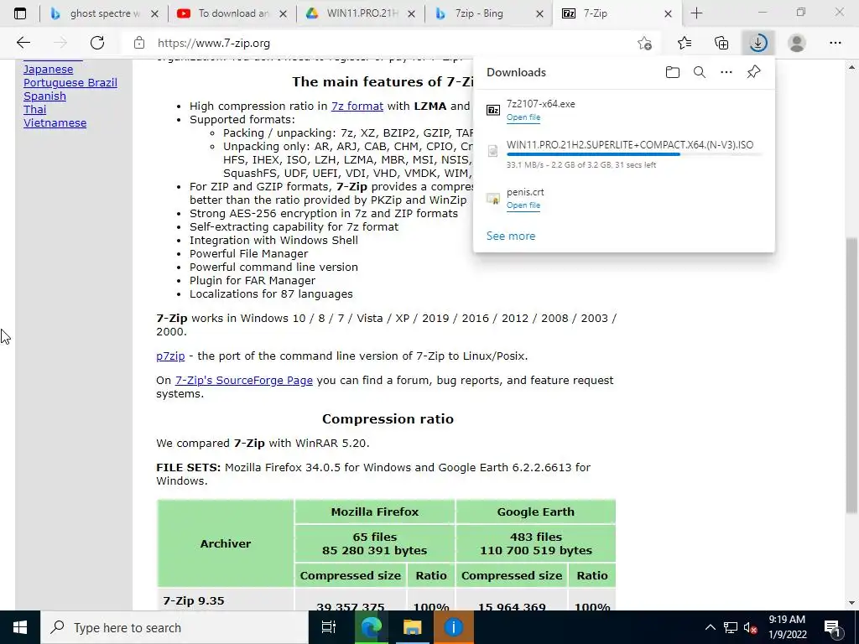This screenshot has width=859, height=644.
Task: Go back to the previous page
Action: click(x=23, y=43)
